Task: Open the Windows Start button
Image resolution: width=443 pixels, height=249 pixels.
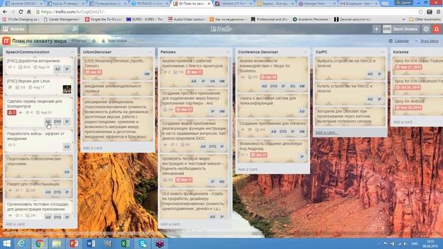Action: (6, 243)
